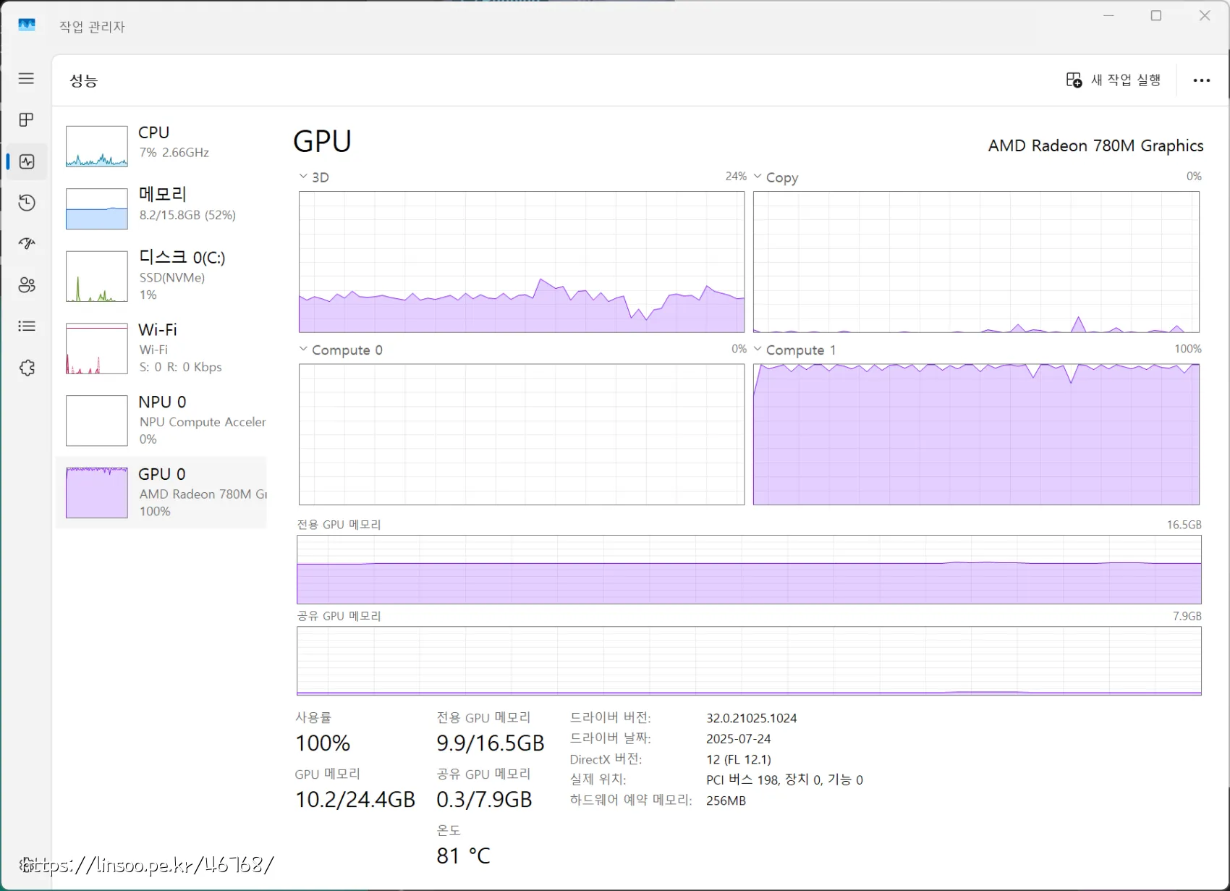Click the Task Manager app icon in title bar

point(27,25)
